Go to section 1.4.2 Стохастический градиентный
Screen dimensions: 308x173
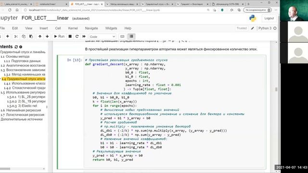[x=25, y=88]
